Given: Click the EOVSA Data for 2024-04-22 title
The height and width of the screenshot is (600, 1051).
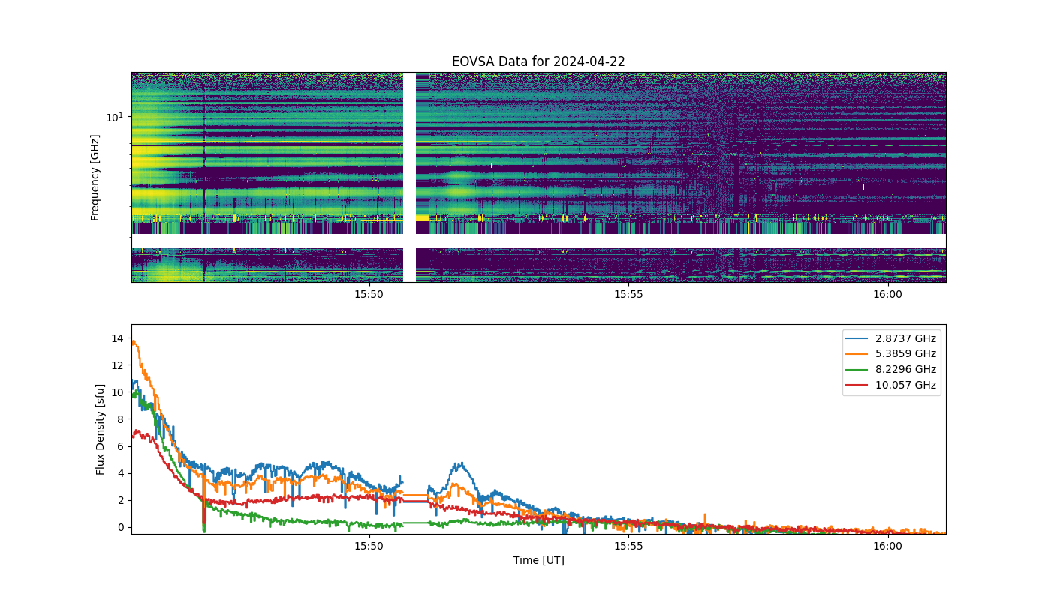Looking at the screenshot, I should 538,61.
